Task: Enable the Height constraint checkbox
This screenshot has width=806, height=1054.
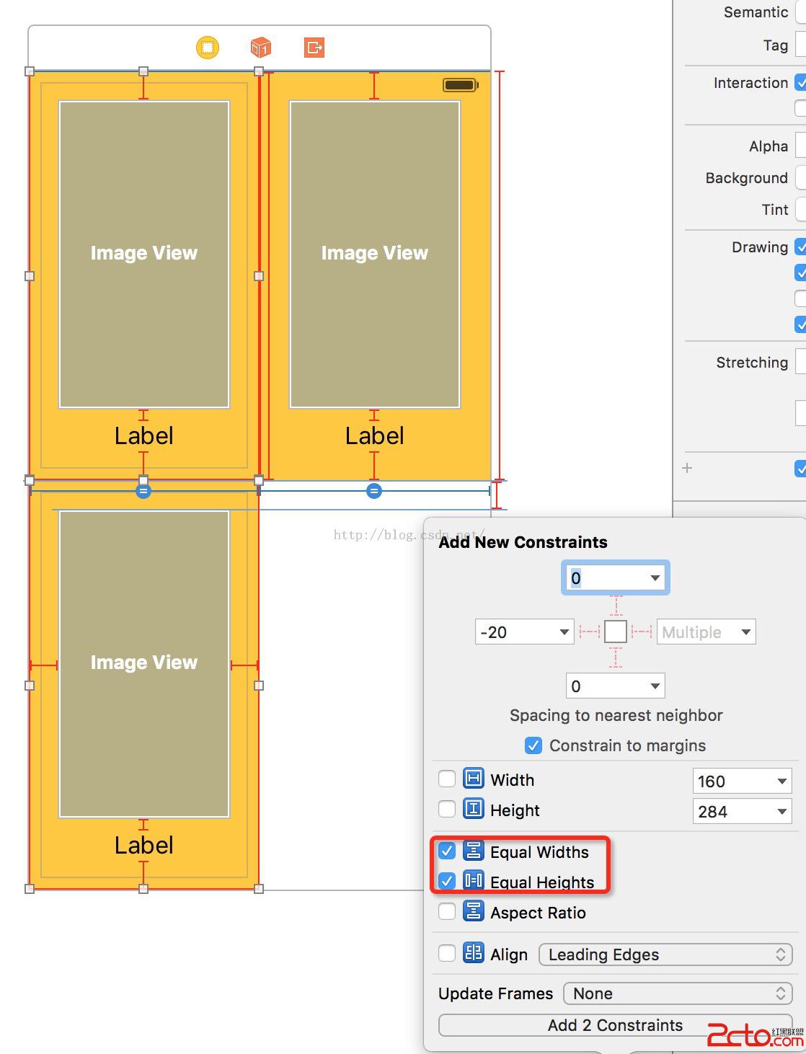Action: tap(447, 809)
